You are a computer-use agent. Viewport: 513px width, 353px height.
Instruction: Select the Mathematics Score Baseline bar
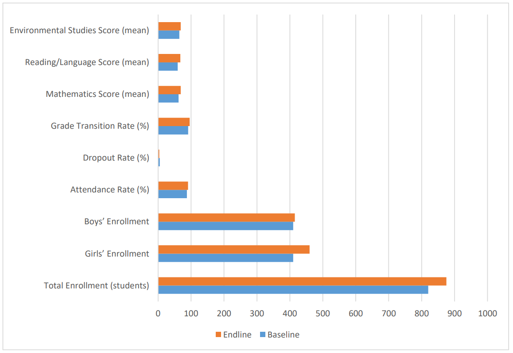point(168,99)
